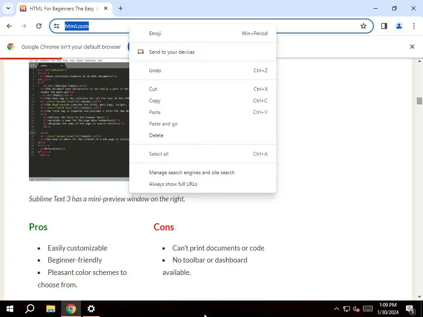
Task: Click the Chrome icon in the taskbar
Action: tap(71, 309)
